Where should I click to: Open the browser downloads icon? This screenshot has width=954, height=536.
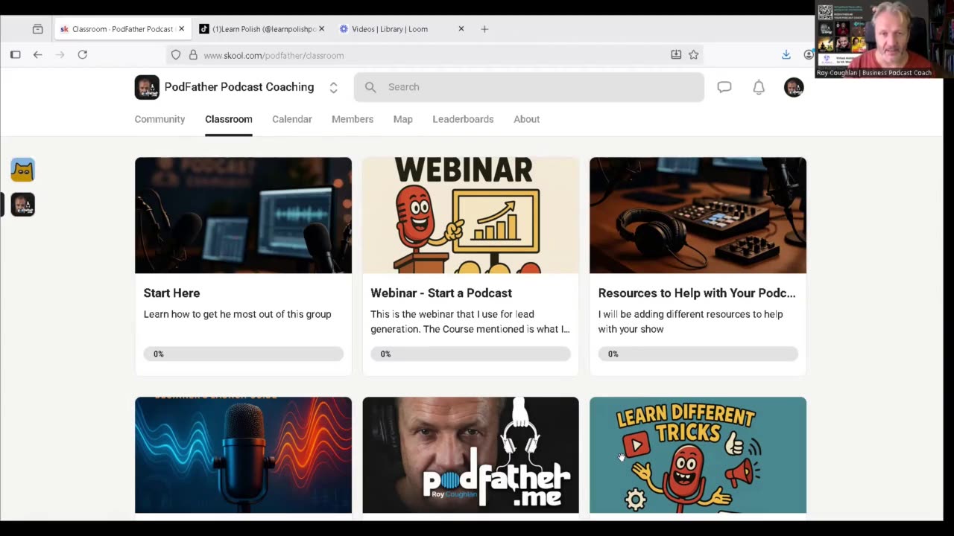786,55
